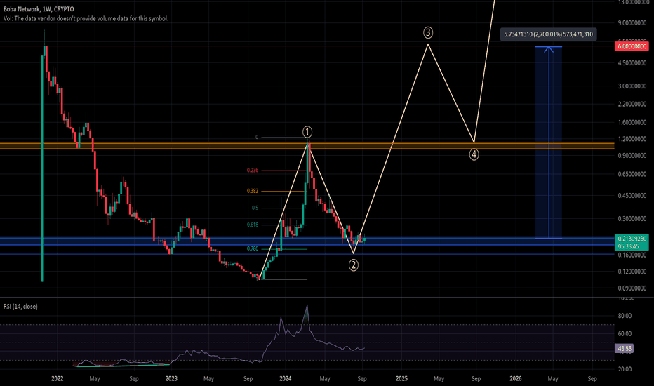Click the 1.60000000 price axis label

coord(632,122)
